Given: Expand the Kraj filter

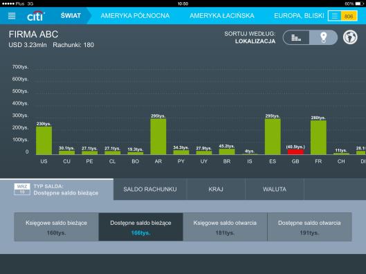Looking at the screenshot, I should [216, 190].
